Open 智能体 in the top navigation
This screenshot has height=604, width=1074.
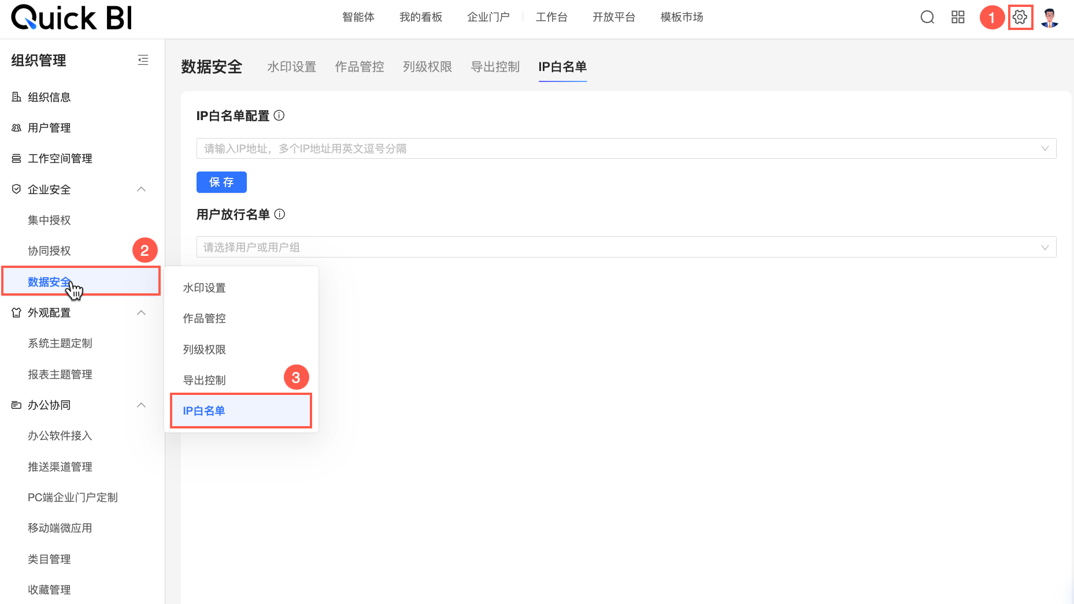(x=358, y=17)
